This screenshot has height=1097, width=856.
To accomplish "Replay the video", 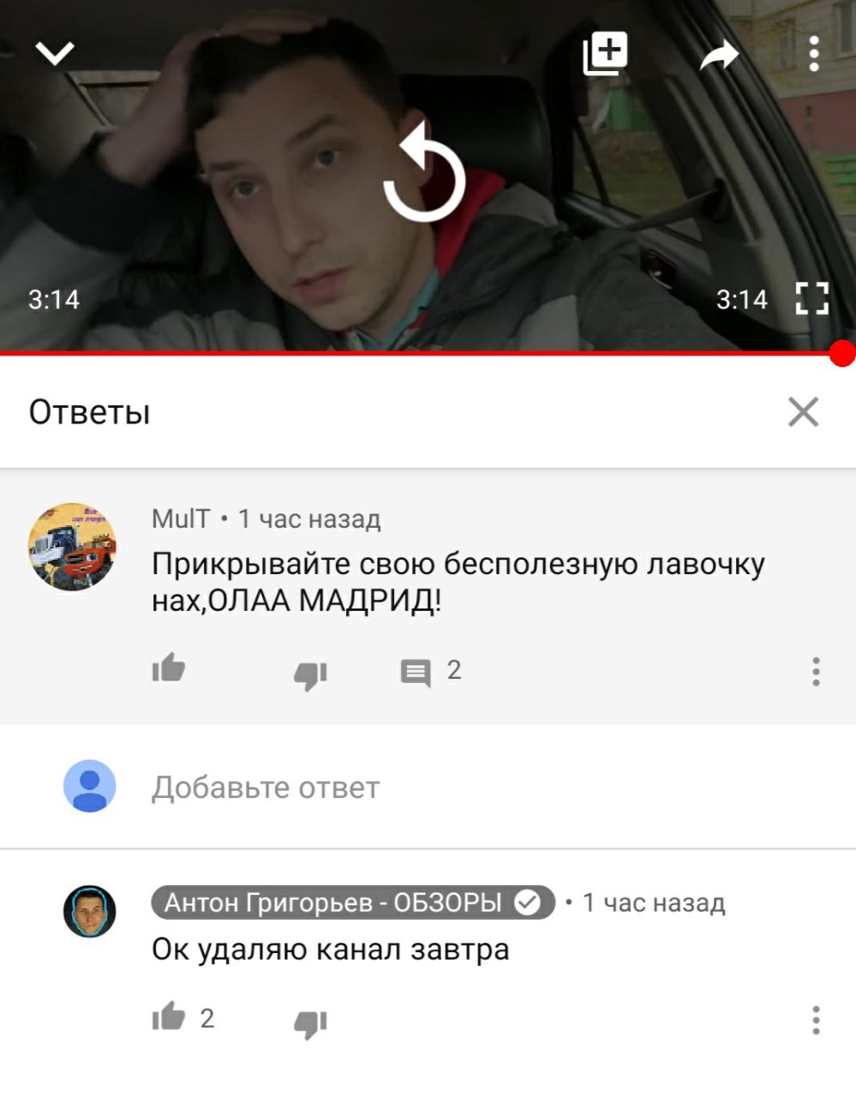I will [425, 172].
